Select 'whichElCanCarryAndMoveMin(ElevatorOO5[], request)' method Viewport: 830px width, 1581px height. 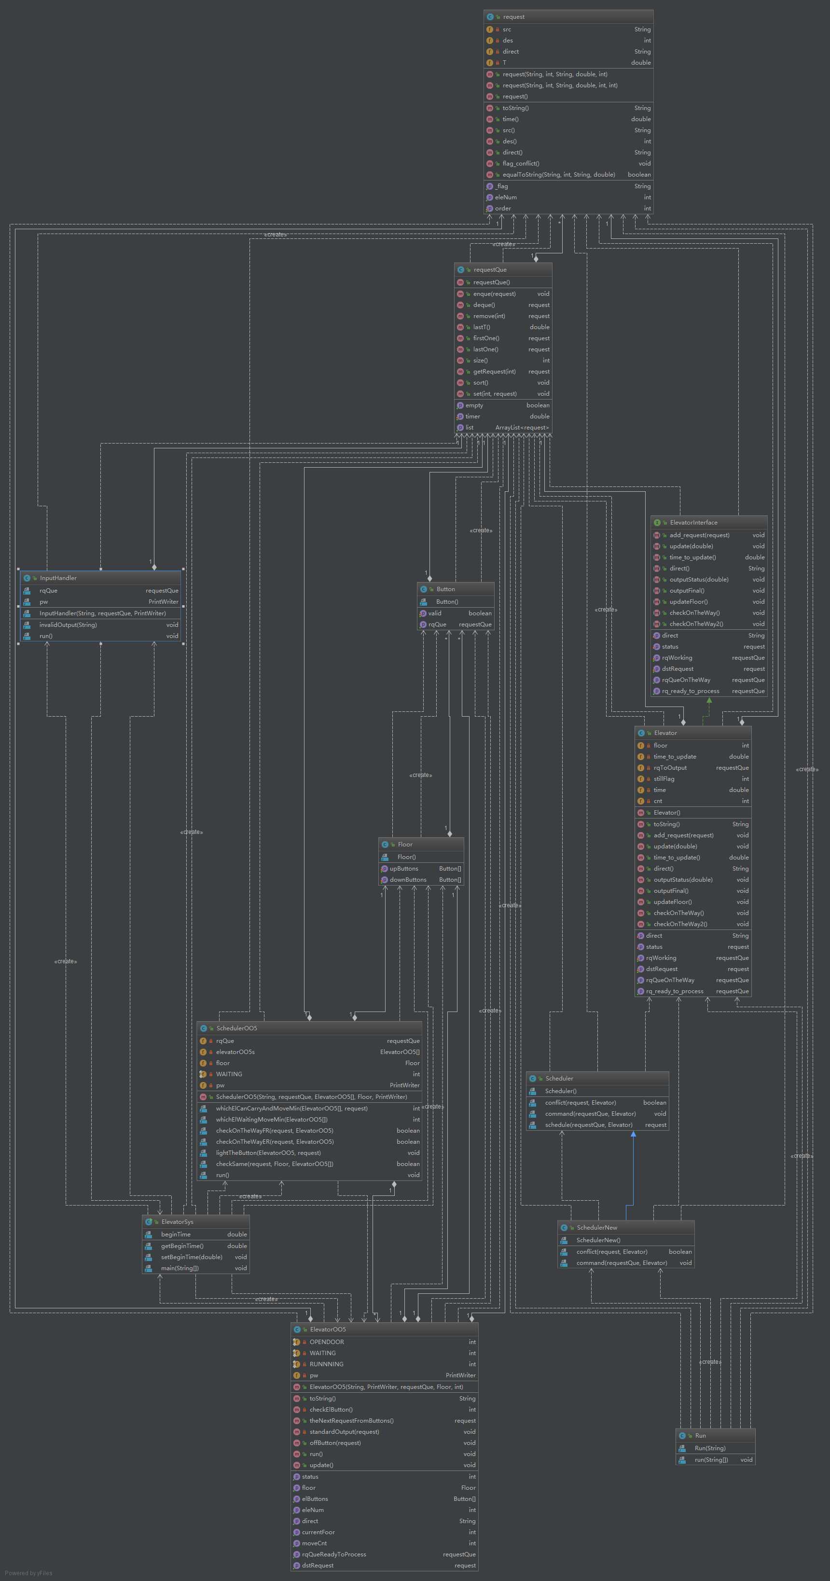pos(309,1109)
